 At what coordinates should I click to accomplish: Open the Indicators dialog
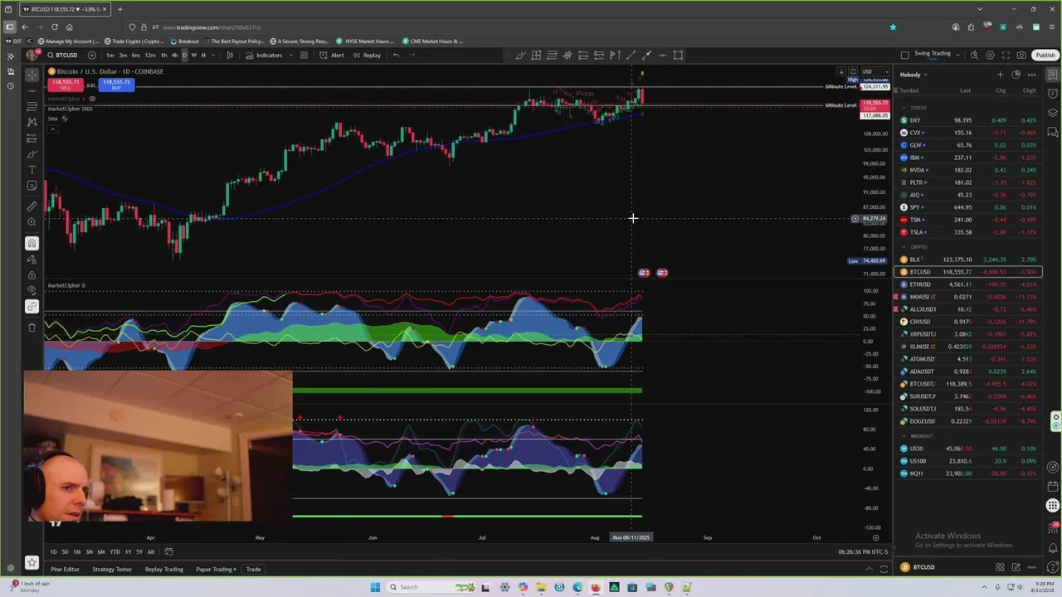pos(264,56)
